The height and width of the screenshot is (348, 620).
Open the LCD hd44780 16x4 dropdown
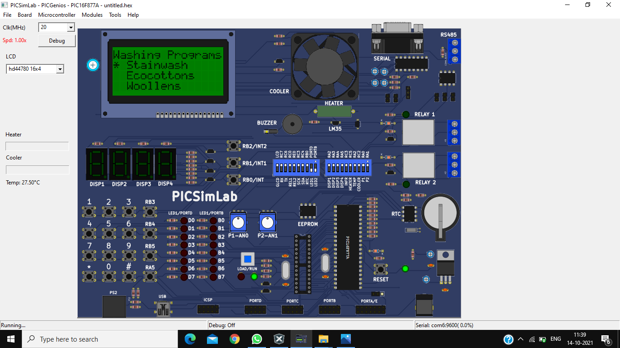click(x=60, y=69)
